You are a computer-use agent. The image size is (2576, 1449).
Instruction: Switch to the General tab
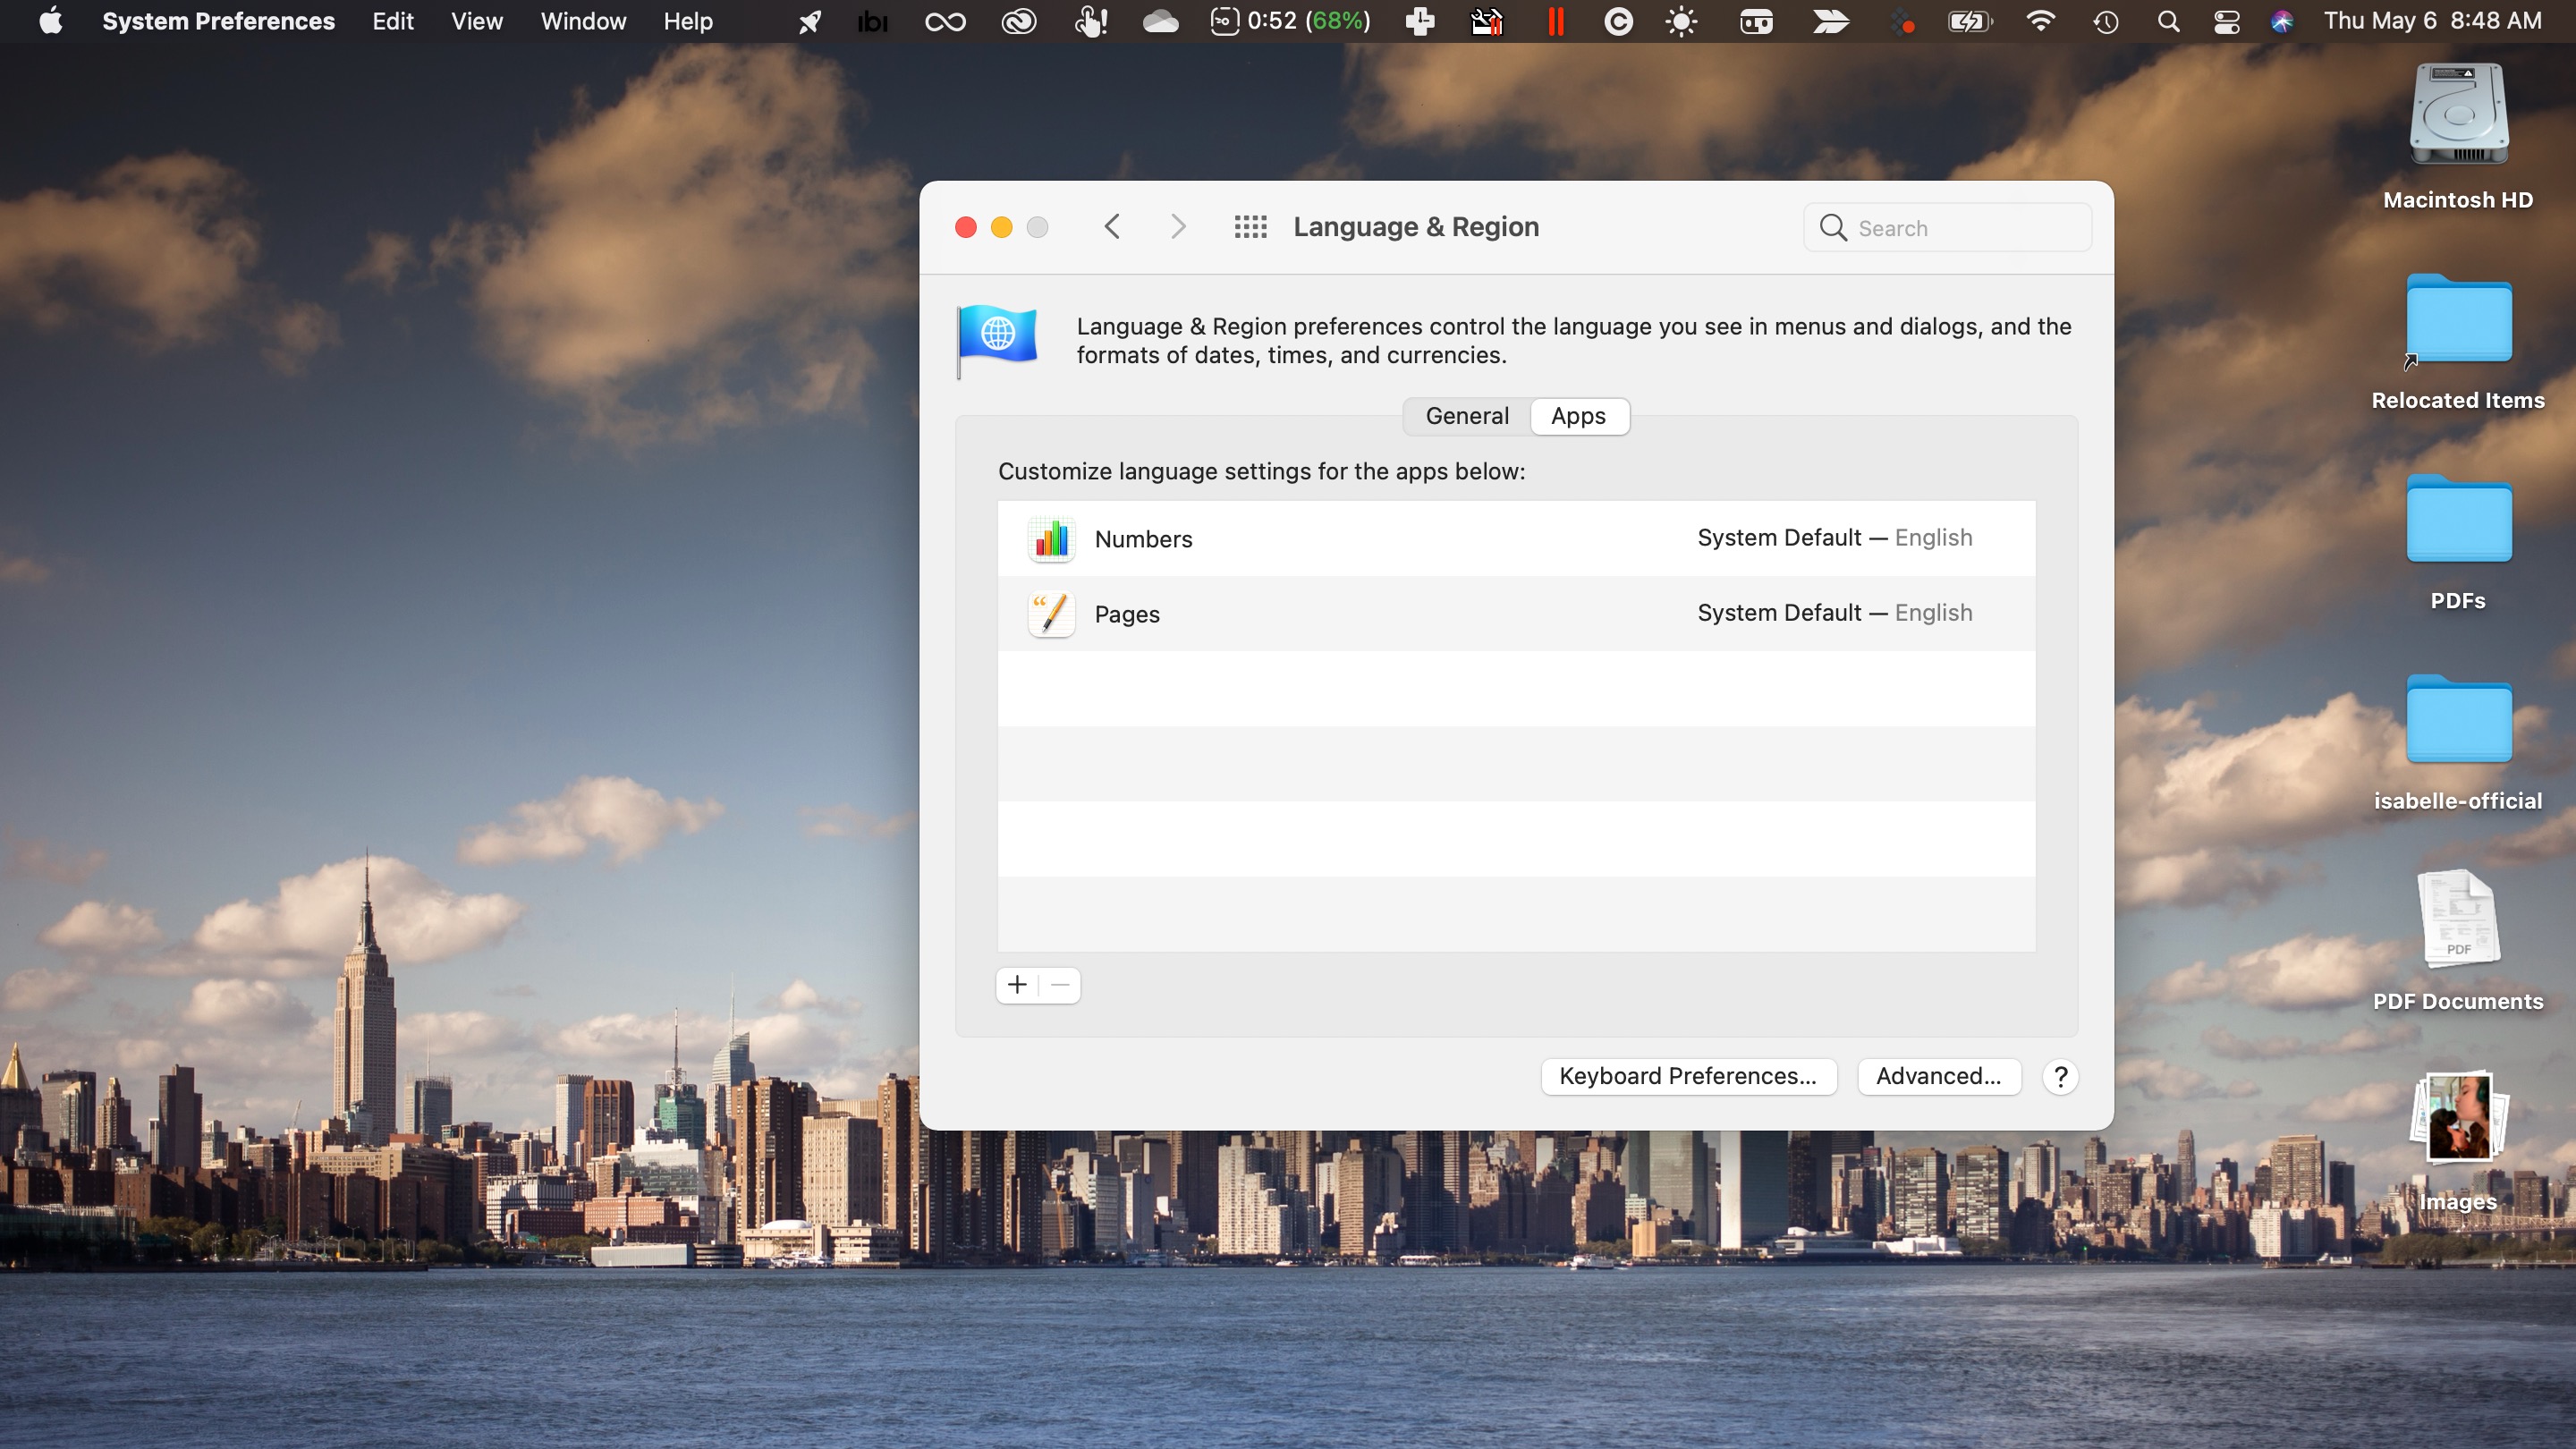(x=1467, y=416)
